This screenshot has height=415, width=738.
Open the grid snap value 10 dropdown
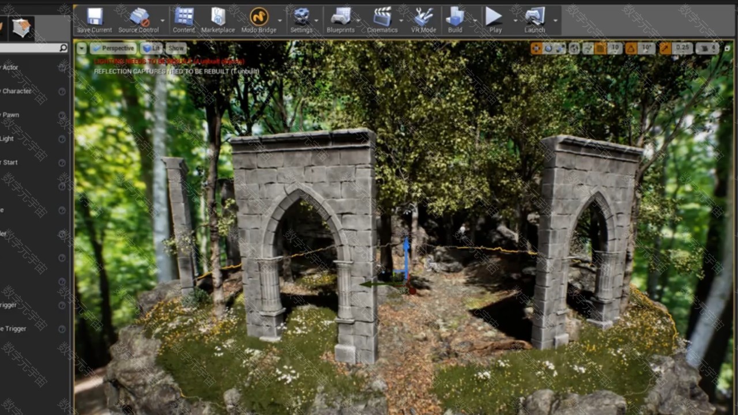coord(615,48)
